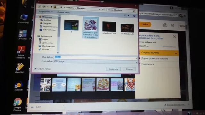Click Создать папку
The image size is (205, 115).
63,12
